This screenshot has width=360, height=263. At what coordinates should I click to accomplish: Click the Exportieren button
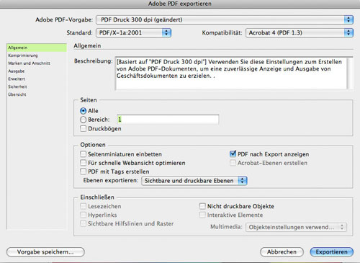[x=332, y=252]
